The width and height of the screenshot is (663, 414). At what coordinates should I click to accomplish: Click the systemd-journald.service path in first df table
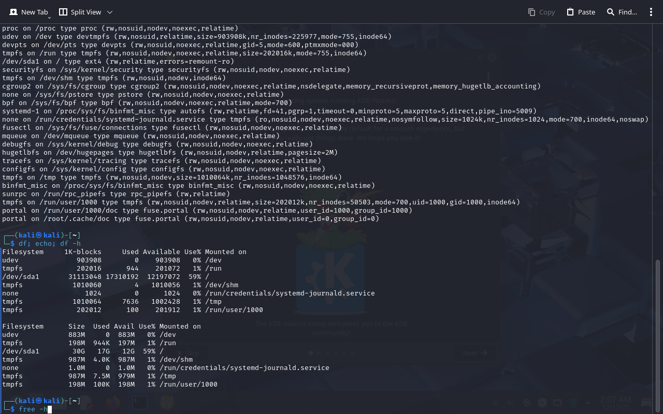pyautogui.click(x=290, y=293)
